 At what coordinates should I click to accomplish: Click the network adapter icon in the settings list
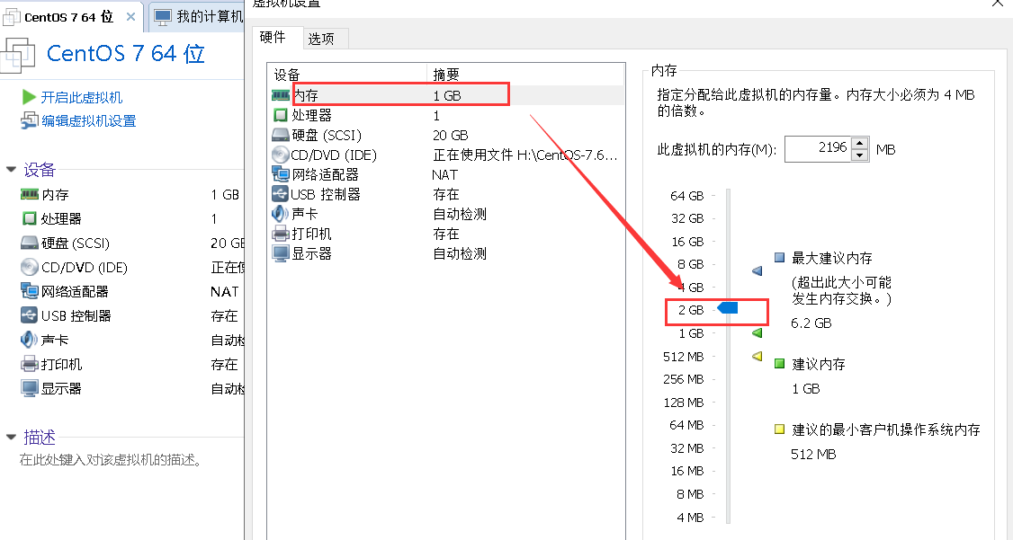coord(281,174)
